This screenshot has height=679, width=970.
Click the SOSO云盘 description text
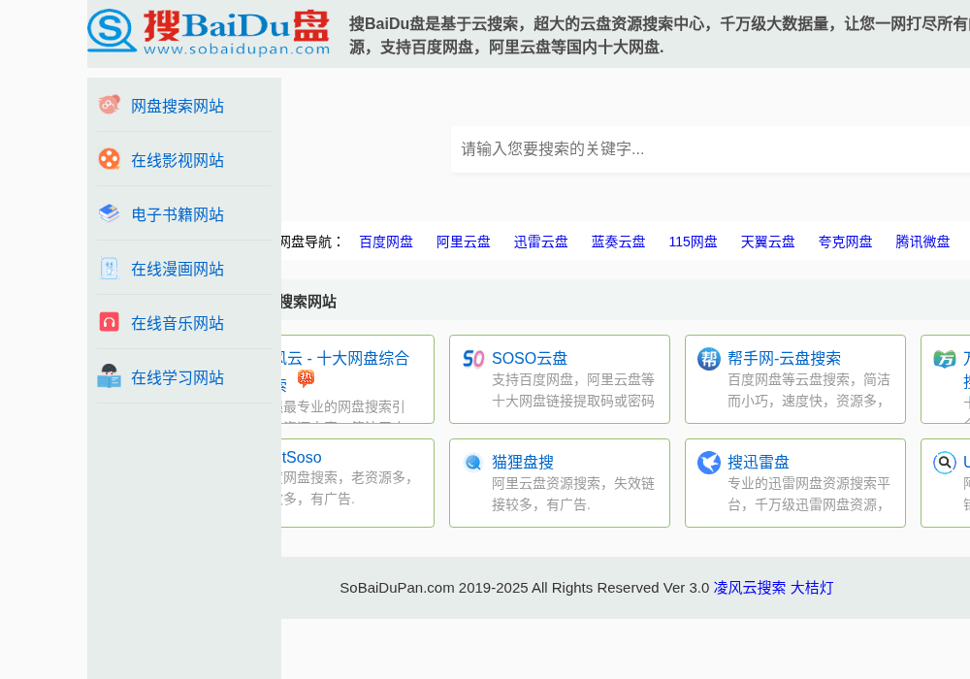(573, 390)
